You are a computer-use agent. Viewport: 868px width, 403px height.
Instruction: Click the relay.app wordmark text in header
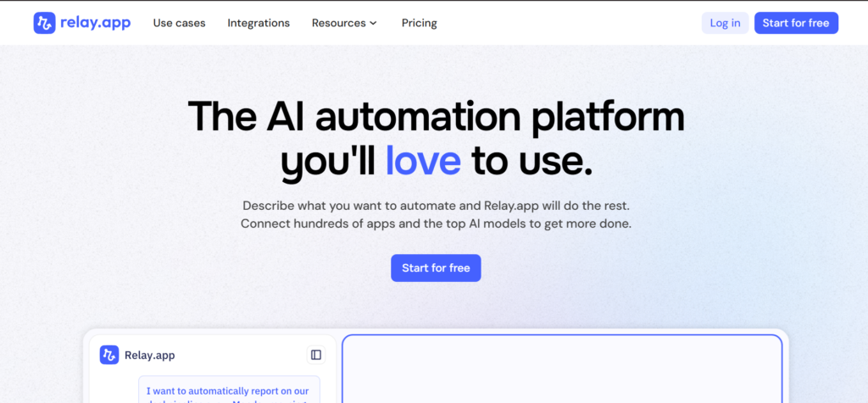coord(96,23)
